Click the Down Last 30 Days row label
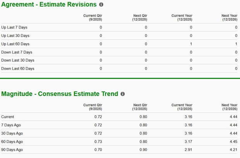Screen dimensions: 240x158 18,60
